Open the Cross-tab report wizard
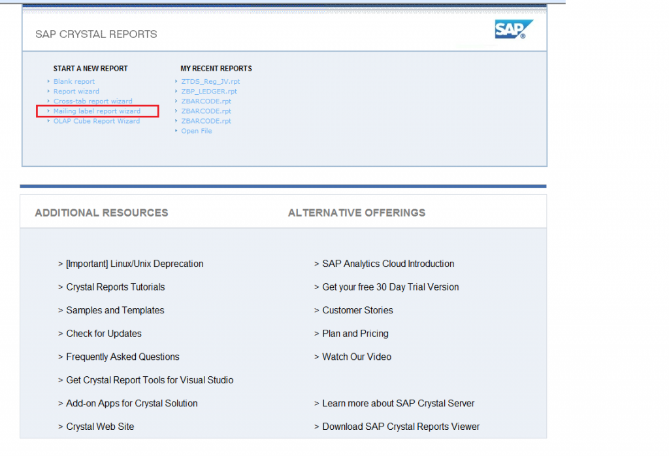This screenshot has height=456, width=669. tap(93, 101)
